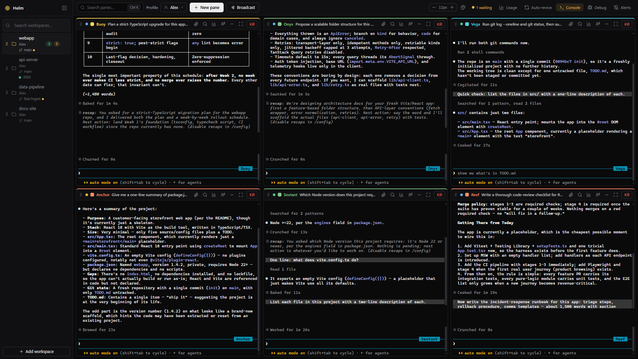Open the theme palette picker

[x=463, y=7]
